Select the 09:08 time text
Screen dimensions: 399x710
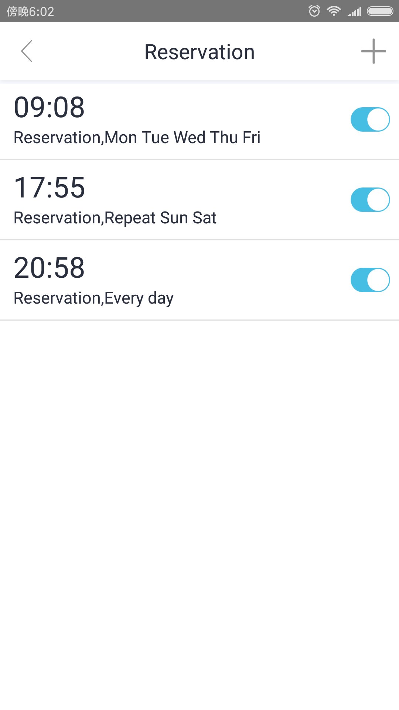(x=49, y=107)
